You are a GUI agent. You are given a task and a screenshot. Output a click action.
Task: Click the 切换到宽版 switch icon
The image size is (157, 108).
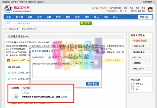tap(154, 2)
